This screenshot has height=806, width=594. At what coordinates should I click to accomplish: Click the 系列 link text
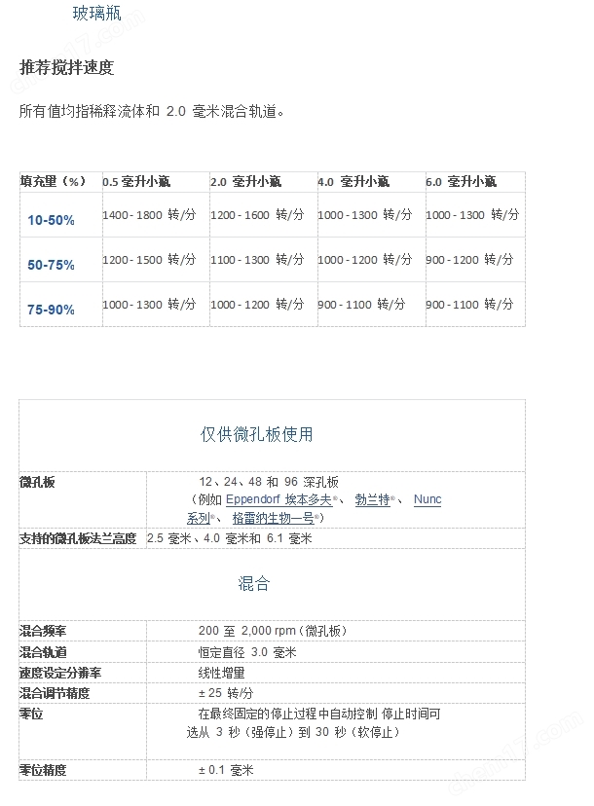tap(199, 518)
